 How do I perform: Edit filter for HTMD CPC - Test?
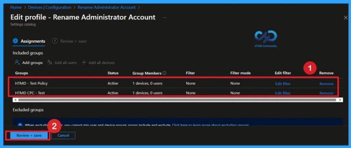pos(283,93)
